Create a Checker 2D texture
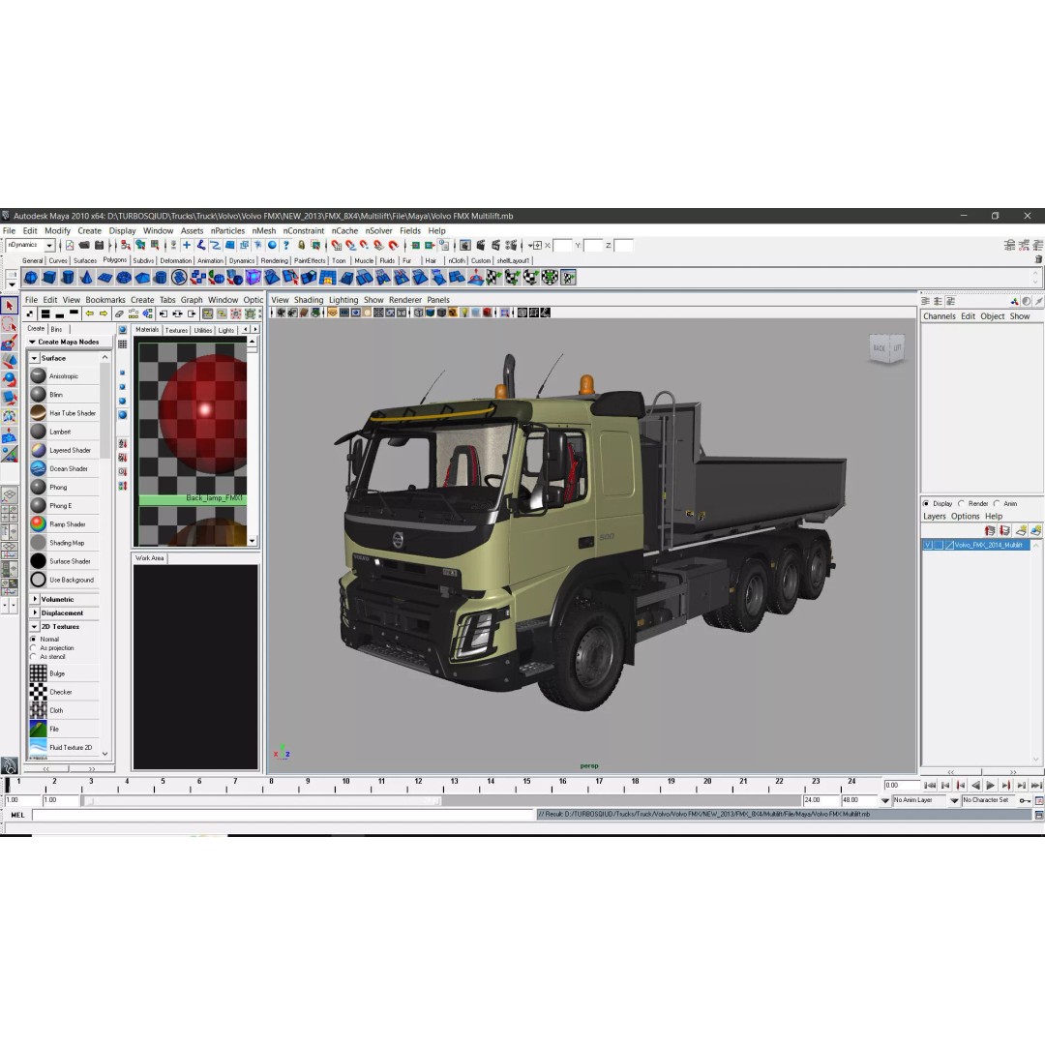This screenshot has width=1045, height=1045. click(x=65, y=692)
